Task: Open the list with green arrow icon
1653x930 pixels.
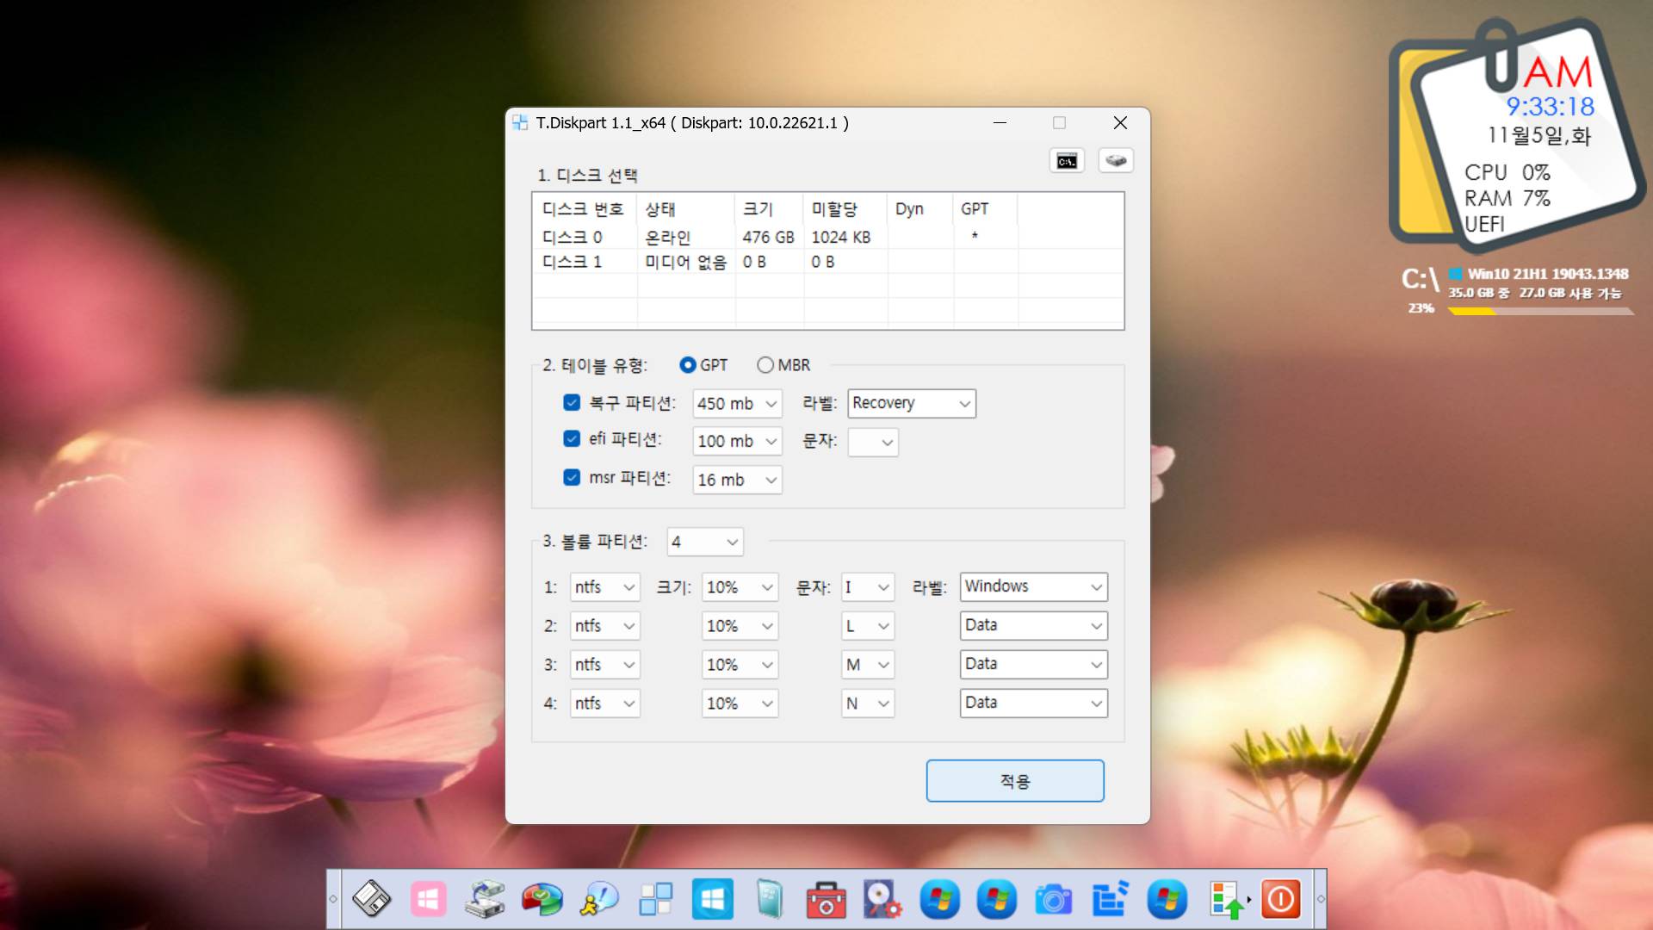Action: tap(1229, 899)
